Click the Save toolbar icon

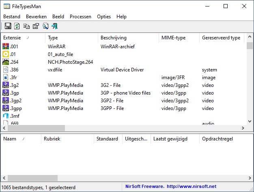(x=8, y=26)
